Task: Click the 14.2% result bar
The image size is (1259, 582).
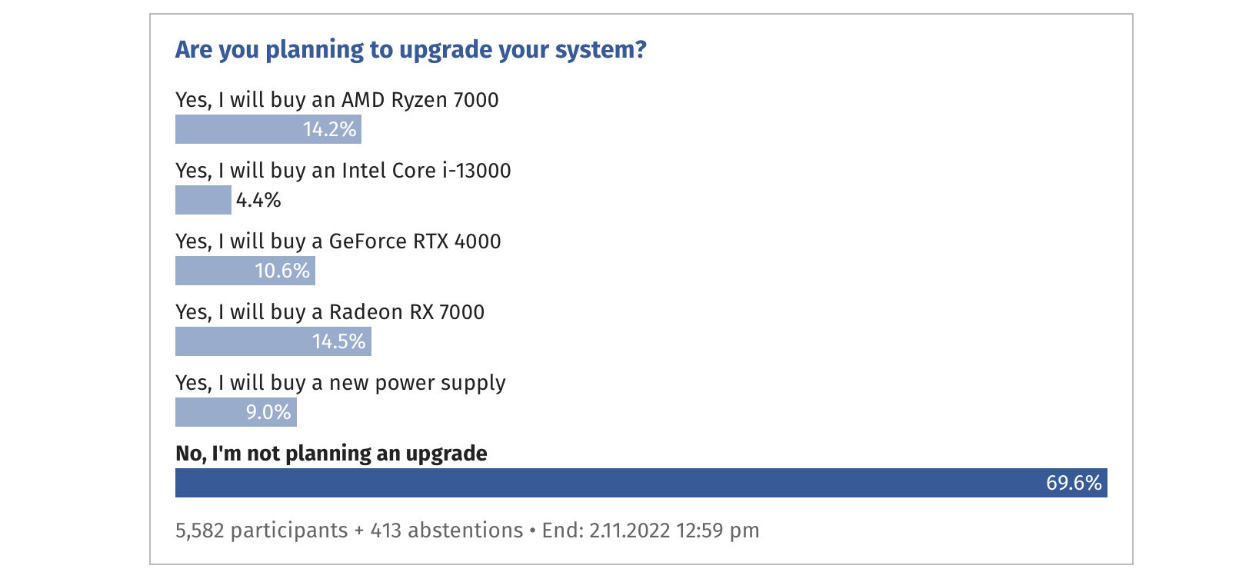Action: coord(268,129)
